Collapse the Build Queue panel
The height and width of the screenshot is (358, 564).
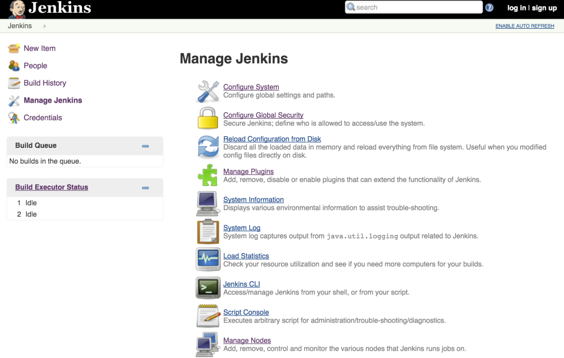145,146
